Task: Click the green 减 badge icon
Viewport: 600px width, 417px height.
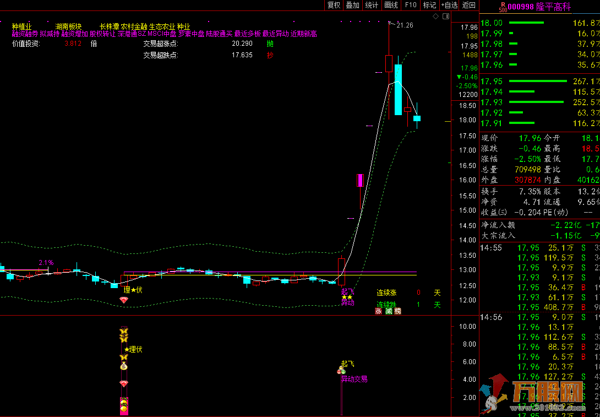Action: [389, 311]
